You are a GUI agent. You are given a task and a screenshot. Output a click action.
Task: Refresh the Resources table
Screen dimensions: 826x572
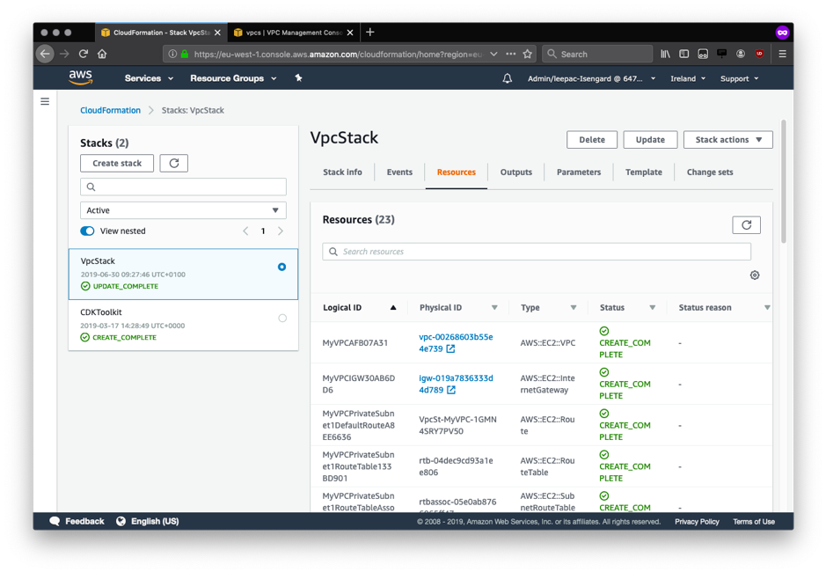(x=746, y=225)
